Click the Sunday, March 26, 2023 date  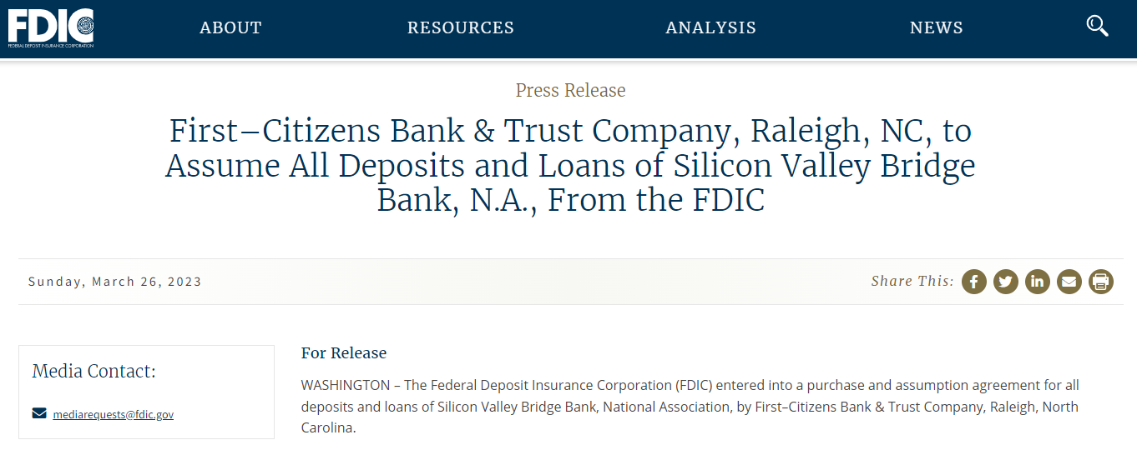tap(115, 282)
